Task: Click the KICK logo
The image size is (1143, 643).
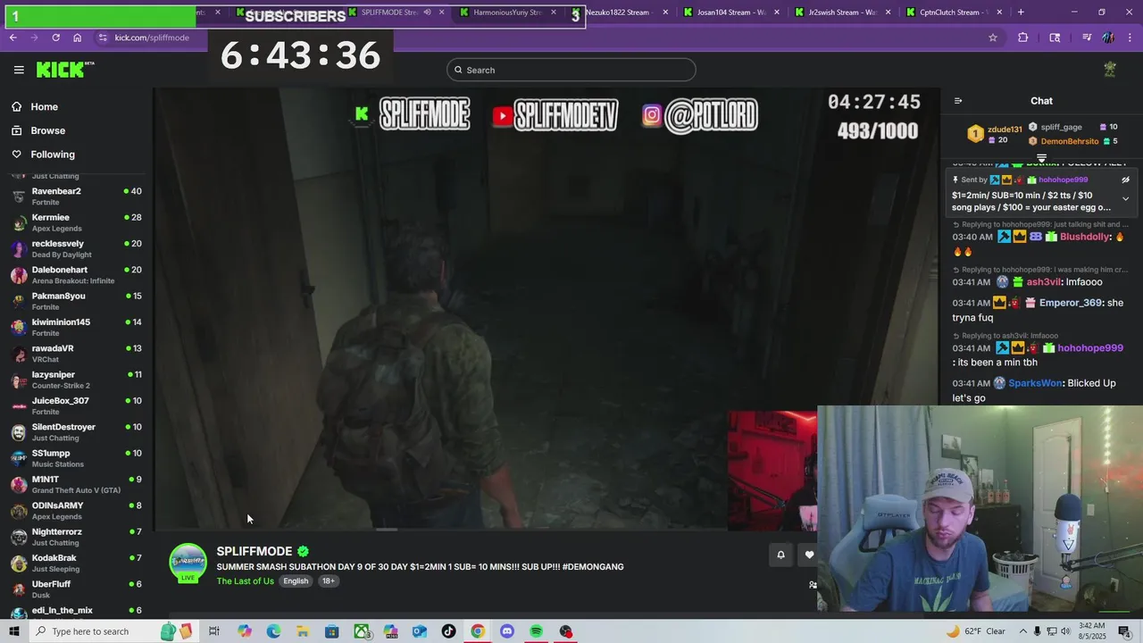Action: [x=65, y=70]
